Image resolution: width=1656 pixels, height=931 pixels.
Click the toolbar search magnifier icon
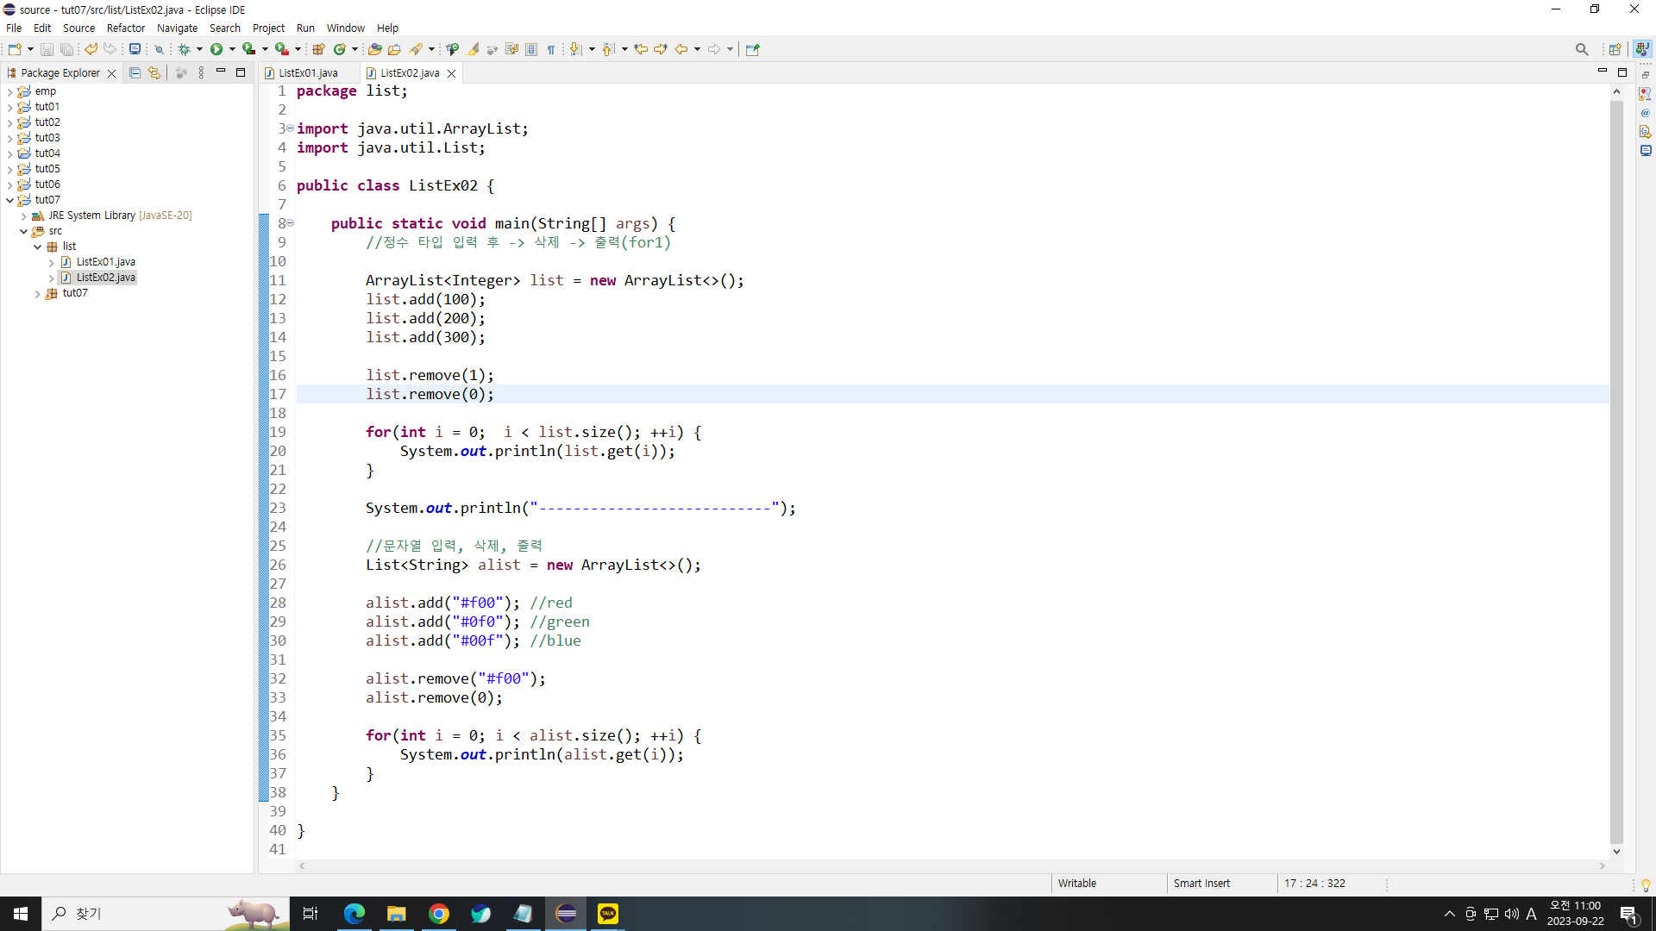click(x=1581, y=49)
